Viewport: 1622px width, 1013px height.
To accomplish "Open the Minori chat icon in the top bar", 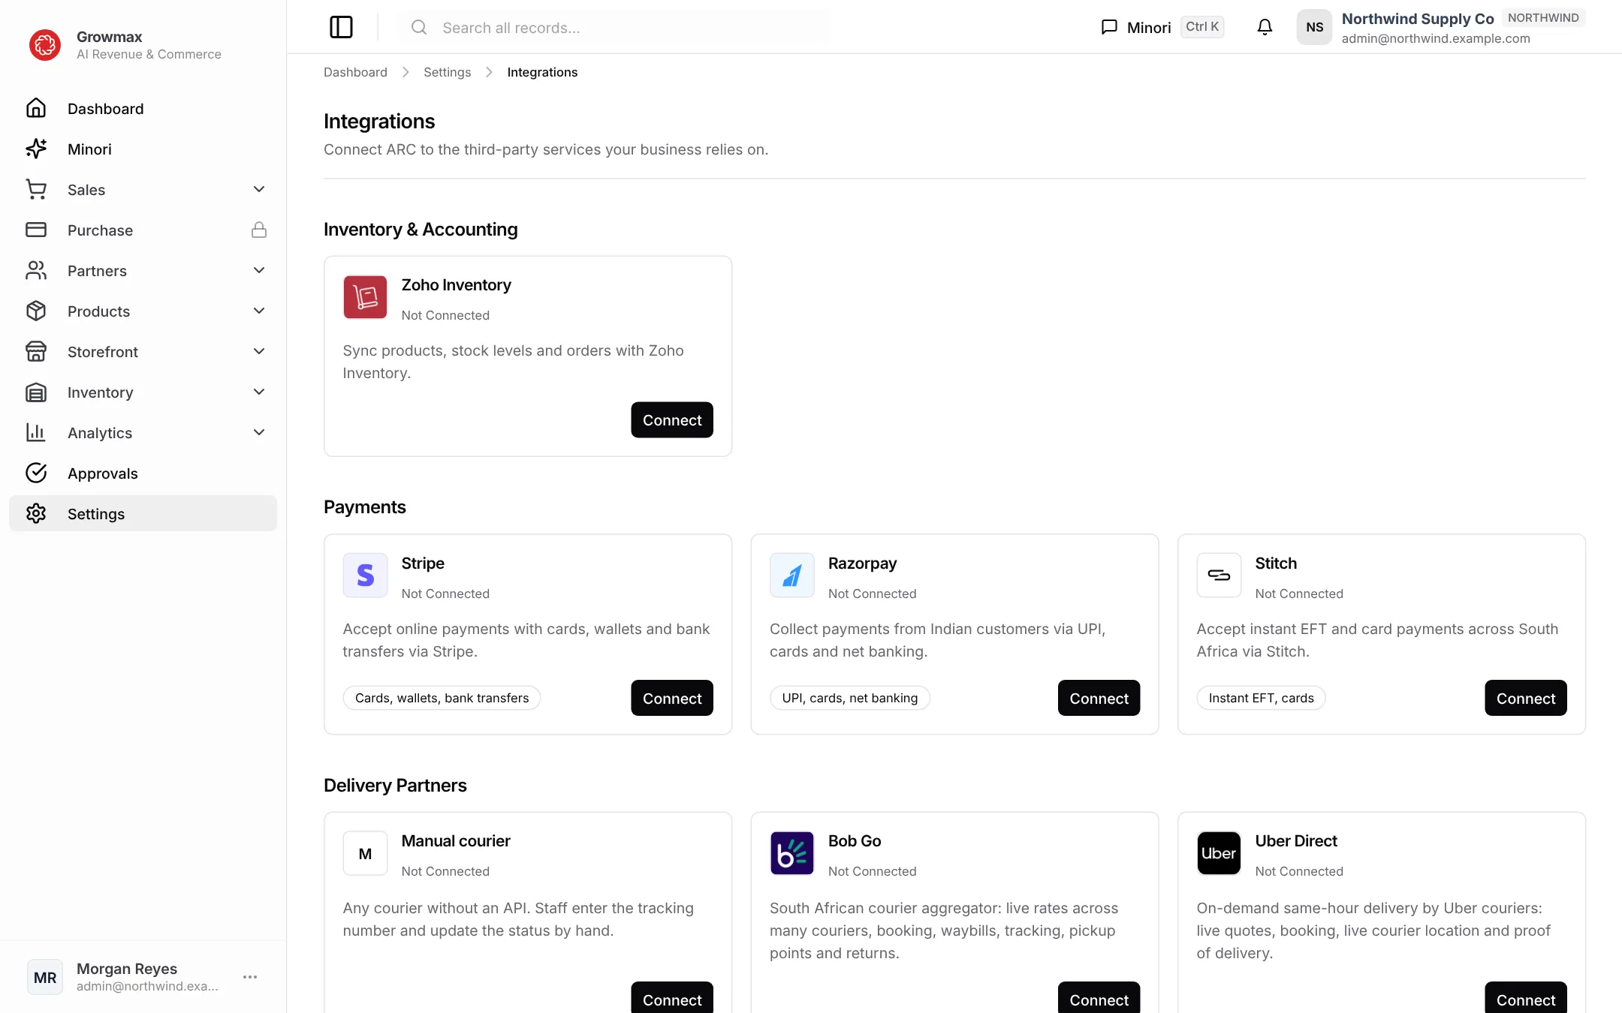I will coord(1109,27).
